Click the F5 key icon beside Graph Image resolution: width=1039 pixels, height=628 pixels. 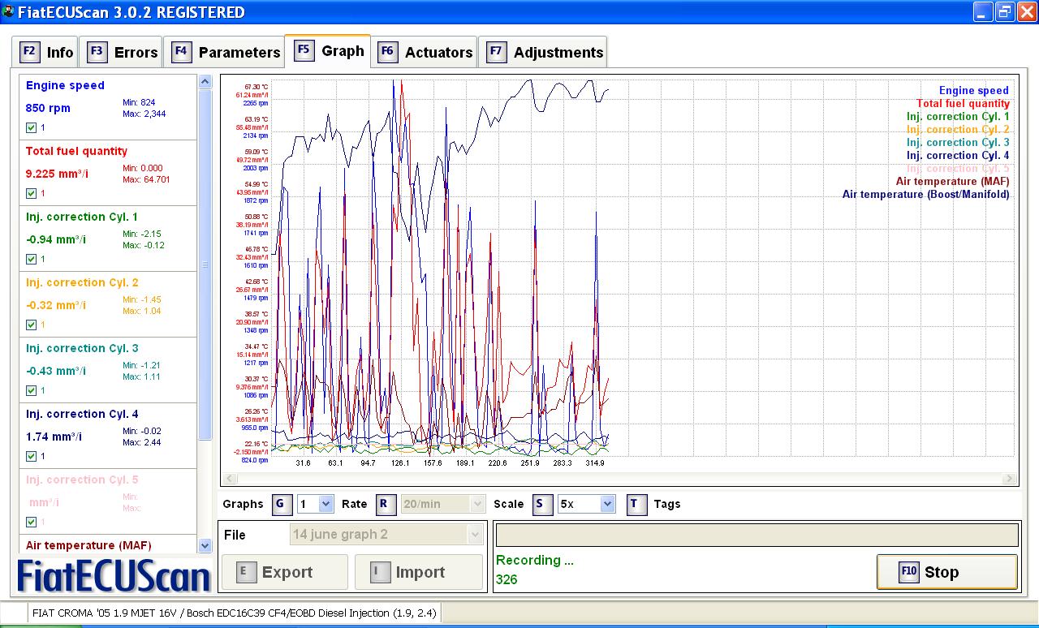click(304, 50)
